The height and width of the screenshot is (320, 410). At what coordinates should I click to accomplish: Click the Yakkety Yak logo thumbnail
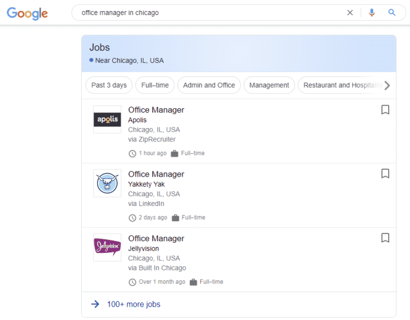107,183
